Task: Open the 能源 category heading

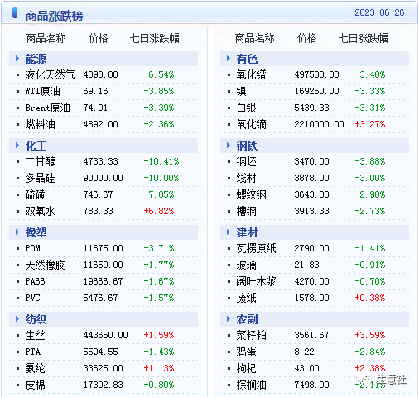Action: tap(36, 59)
